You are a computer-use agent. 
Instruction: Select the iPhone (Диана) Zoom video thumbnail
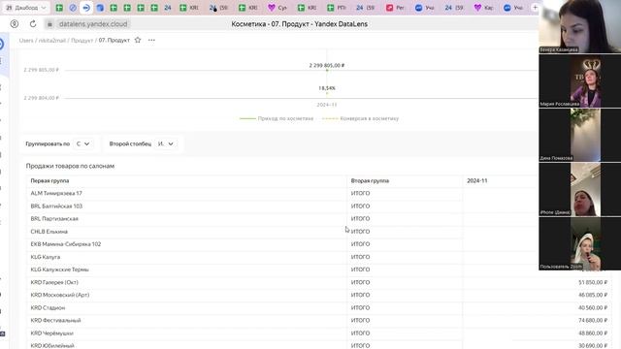[x=580, y=190]
